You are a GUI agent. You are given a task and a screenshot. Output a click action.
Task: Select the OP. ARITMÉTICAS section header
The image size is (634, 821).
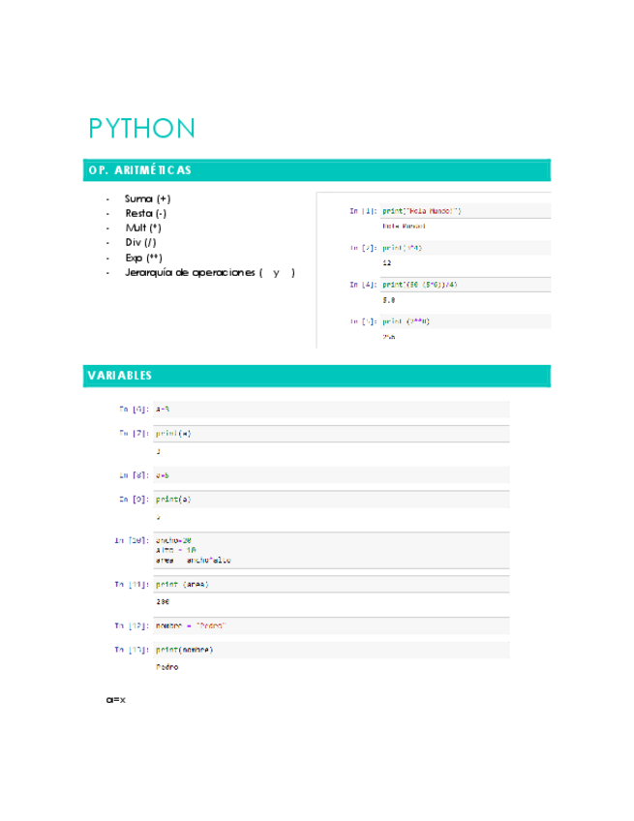(317, 170)
